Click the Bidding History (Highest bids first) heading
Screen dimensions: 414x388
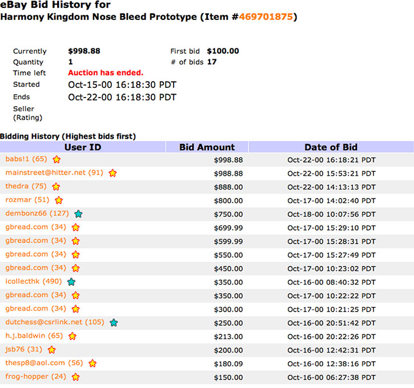pos(68,136)
